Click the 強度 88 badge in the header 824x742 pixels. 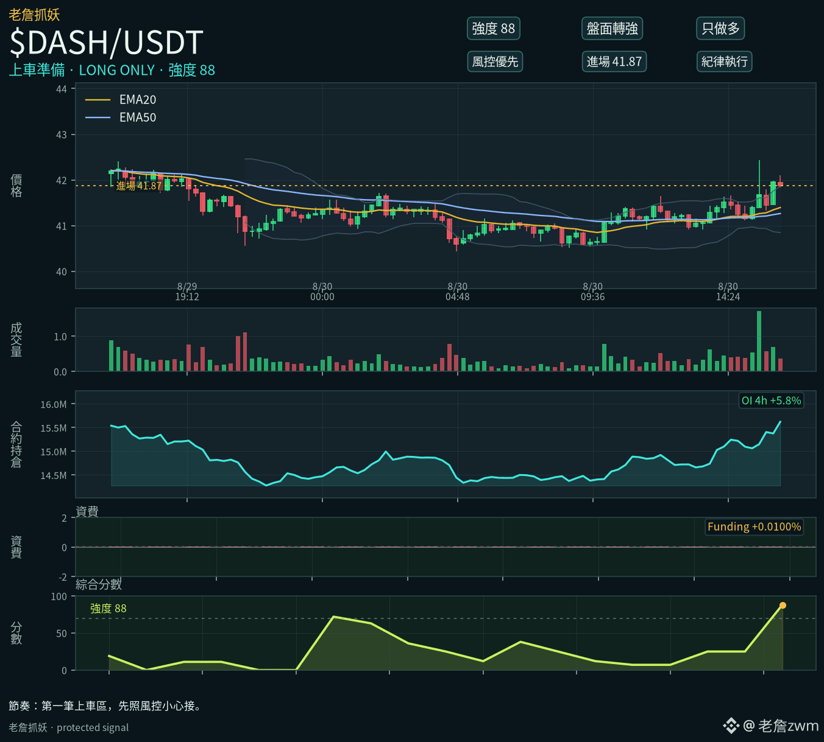(494, 29)
